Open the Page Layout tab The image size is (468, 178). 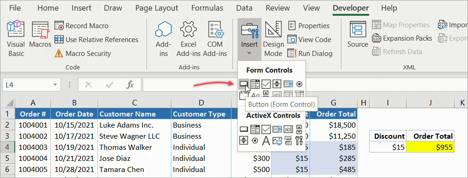(157, 8)
